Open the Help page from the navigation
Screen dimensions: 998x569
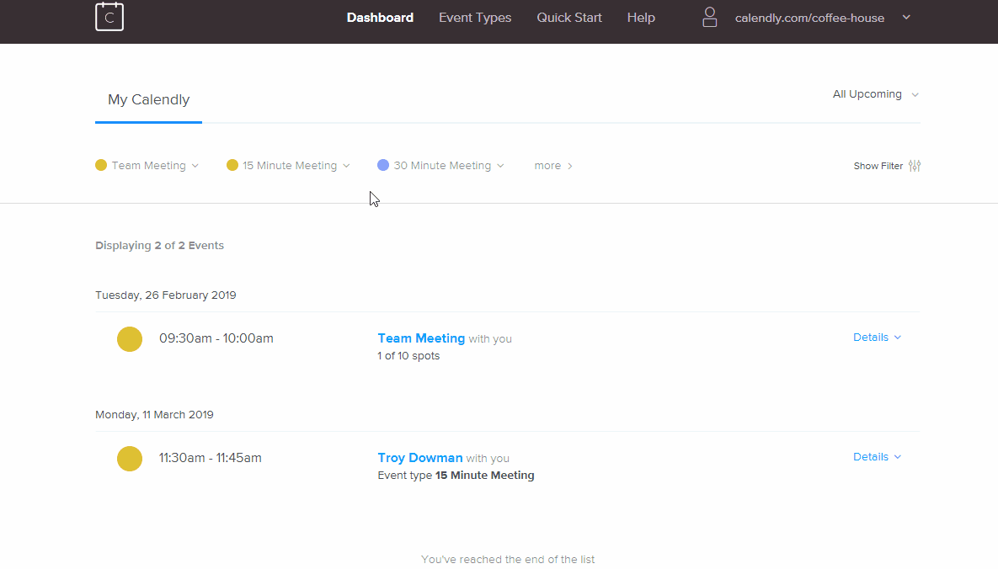click(x=641, y=18)
